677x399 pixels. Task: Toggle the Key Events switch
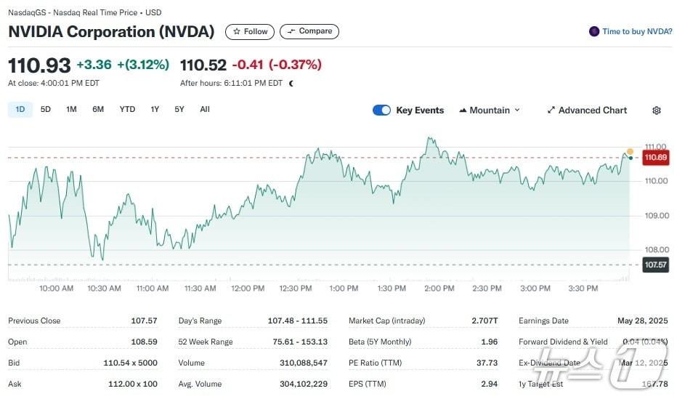(x=381, y=110)
